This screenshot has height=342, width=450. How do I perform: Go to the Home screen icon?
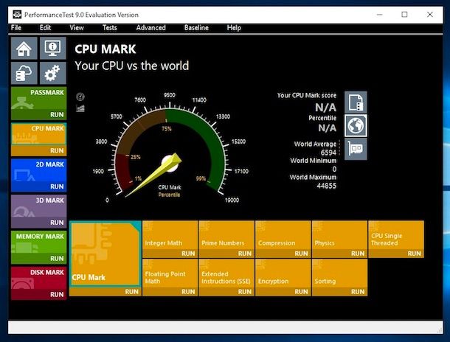coord(24,48)
